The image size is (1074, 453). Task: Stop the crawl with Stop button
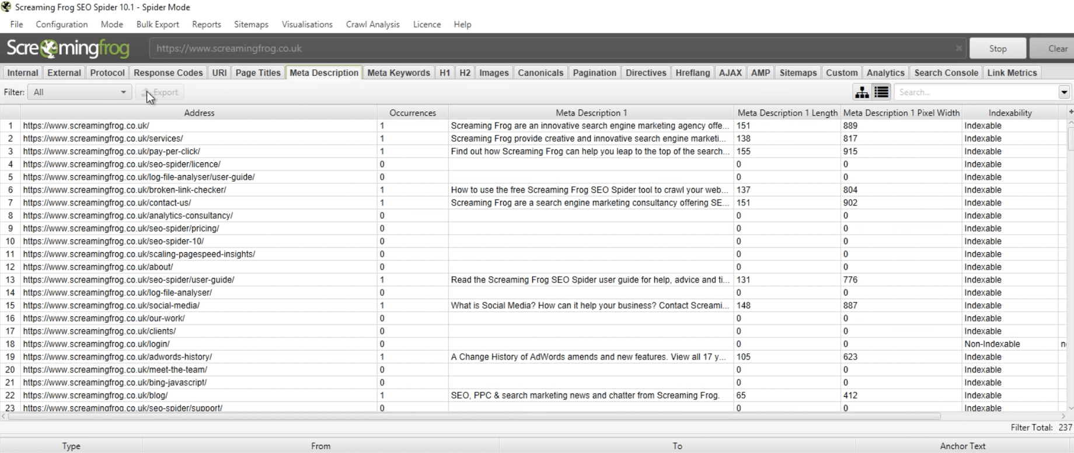(998, 48)
